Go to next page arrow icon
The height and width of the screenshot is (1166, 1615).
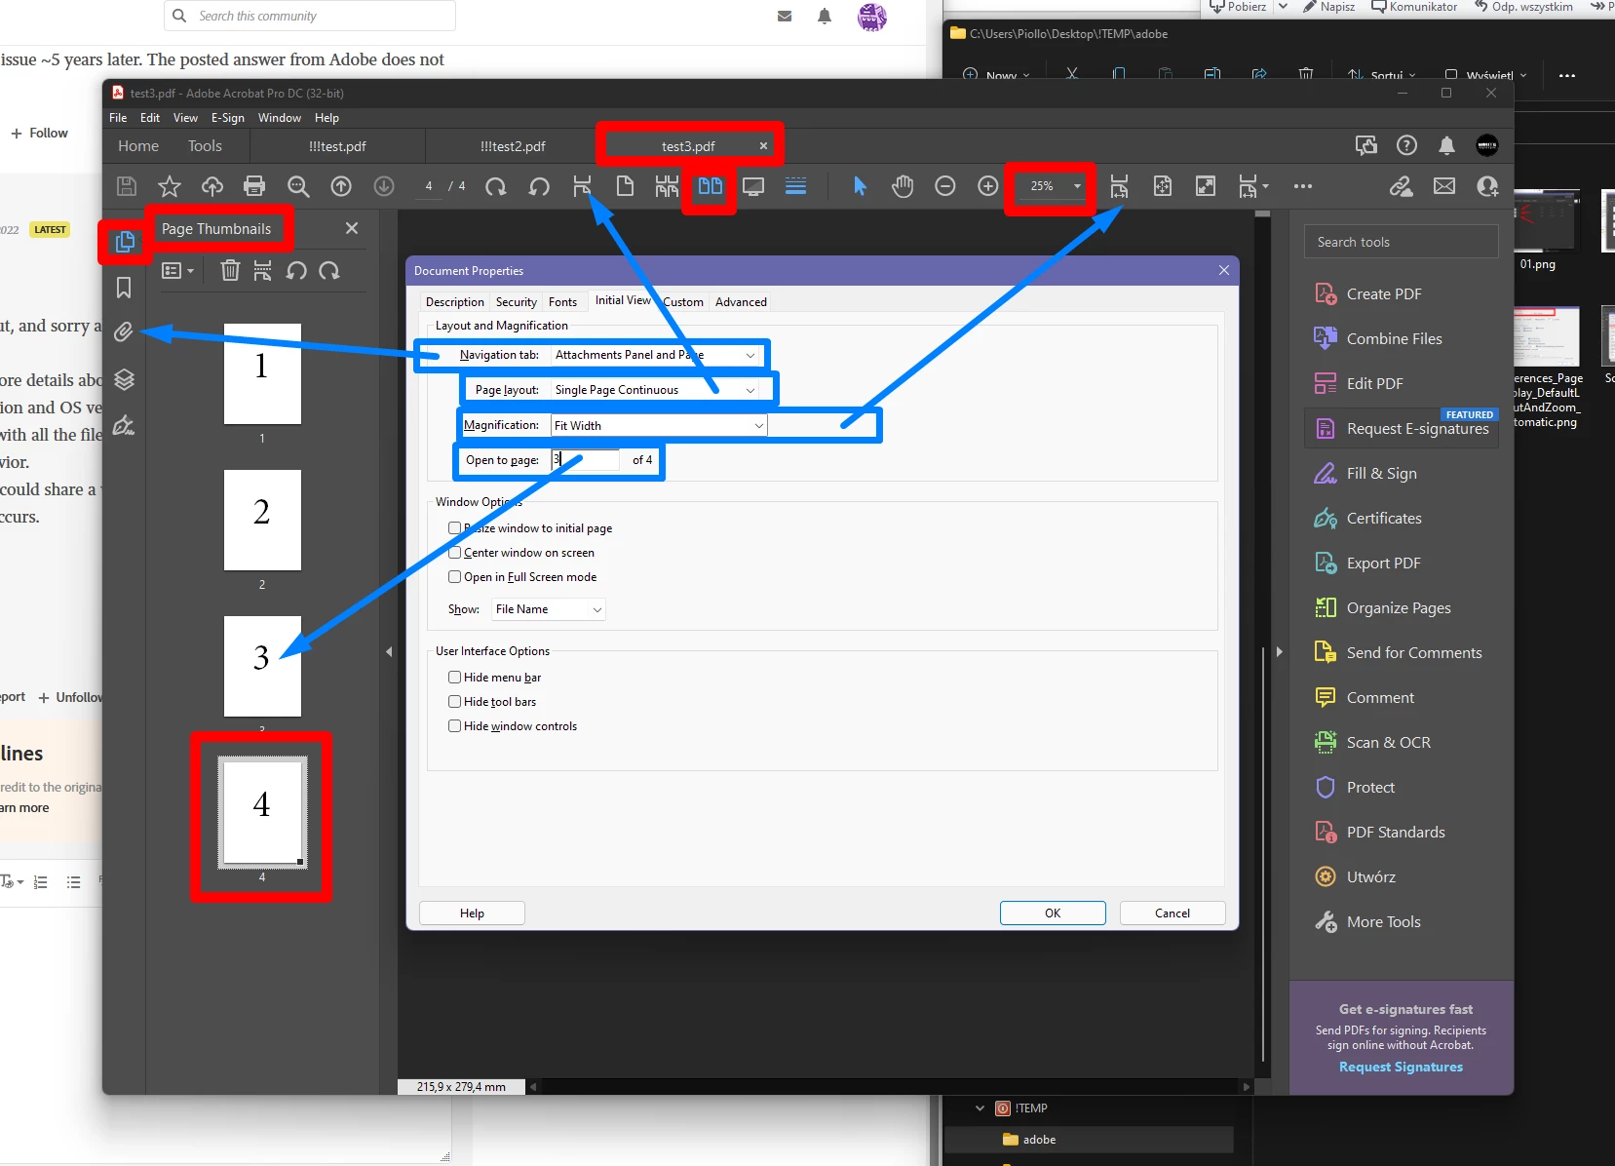tap(384, 186)
